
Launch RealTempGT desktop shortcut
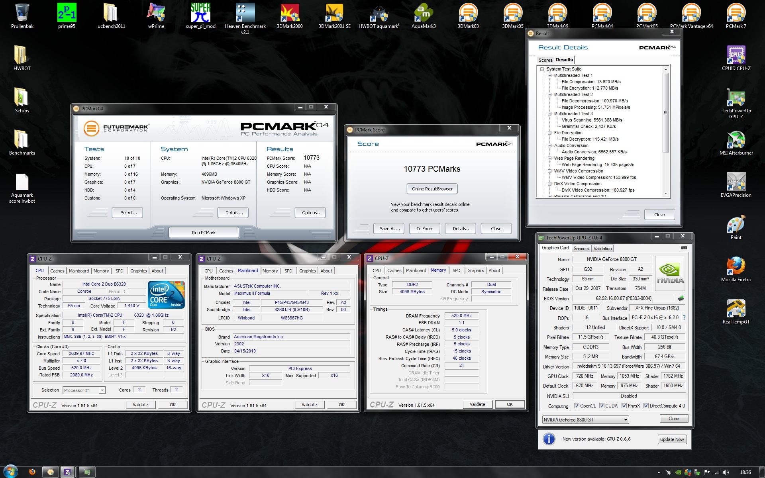pos(736,311)
